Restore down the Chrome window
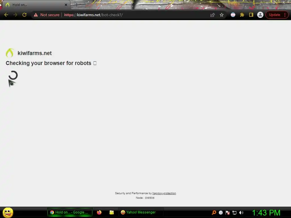Viewport: 291px width, 218px height. [274, 2]
